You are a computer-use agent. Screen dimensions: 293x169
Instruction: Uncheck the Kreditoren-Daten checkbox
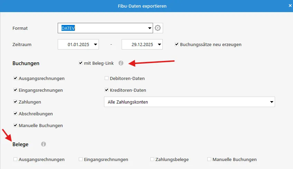pos(107,90)
